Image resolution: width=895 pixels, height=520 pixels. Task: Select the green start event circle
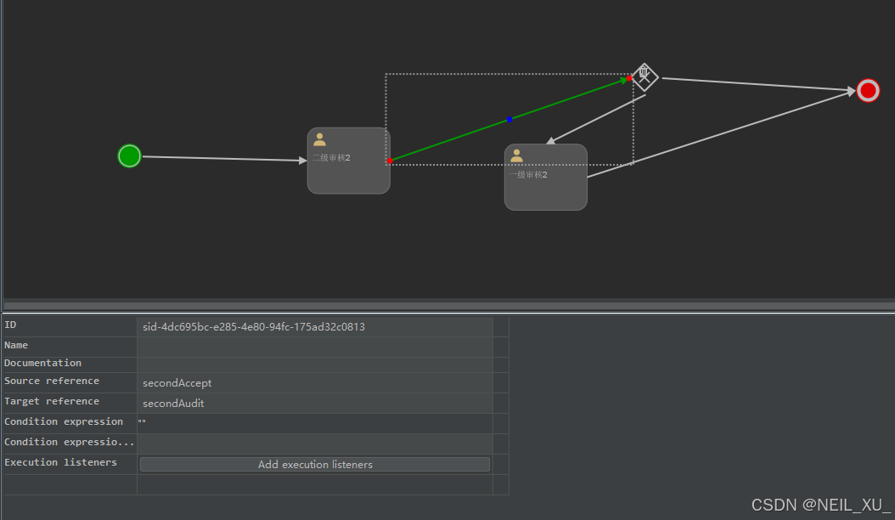click(129, 156)
